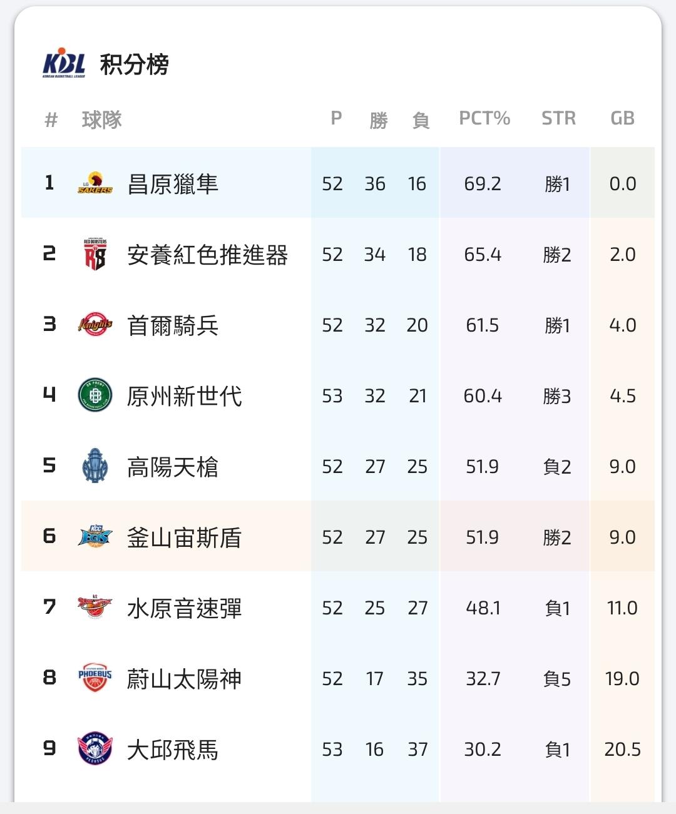Sort by the 勝 wins column header

pos(378,120)
